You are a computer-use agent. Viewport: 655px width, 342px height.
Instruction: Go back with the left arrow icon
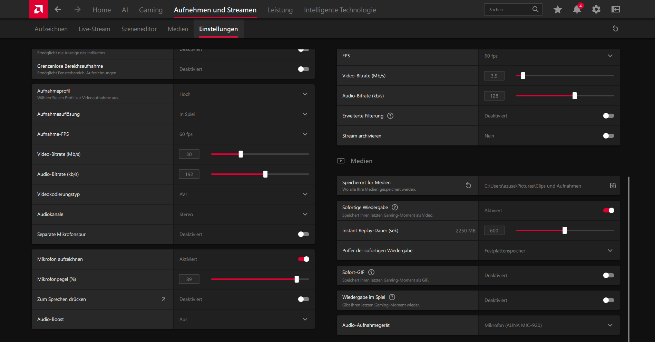(x=58, y=10)
